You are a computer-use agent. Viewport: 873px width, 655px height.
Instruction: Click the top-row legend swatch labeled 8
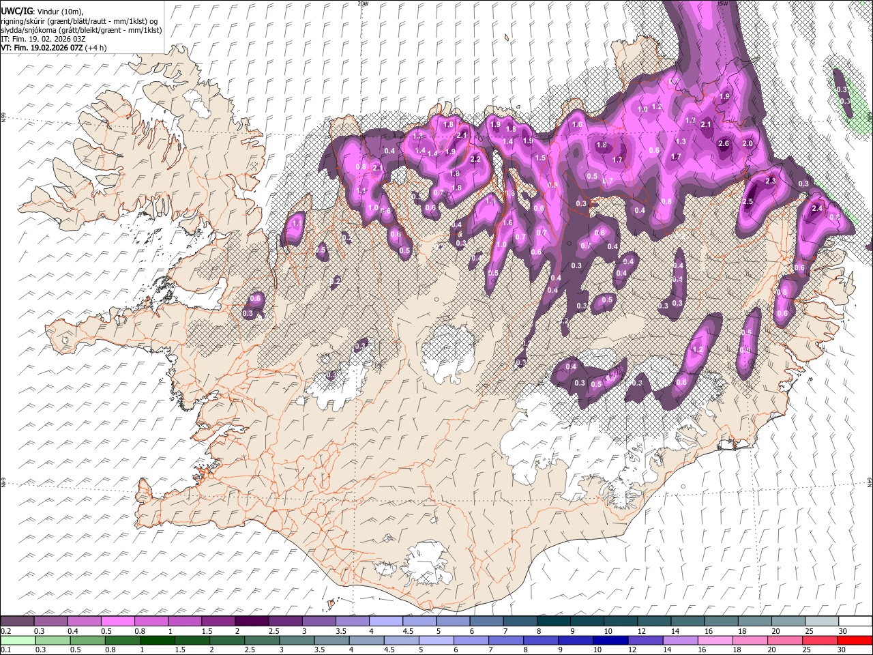[553, 622]
